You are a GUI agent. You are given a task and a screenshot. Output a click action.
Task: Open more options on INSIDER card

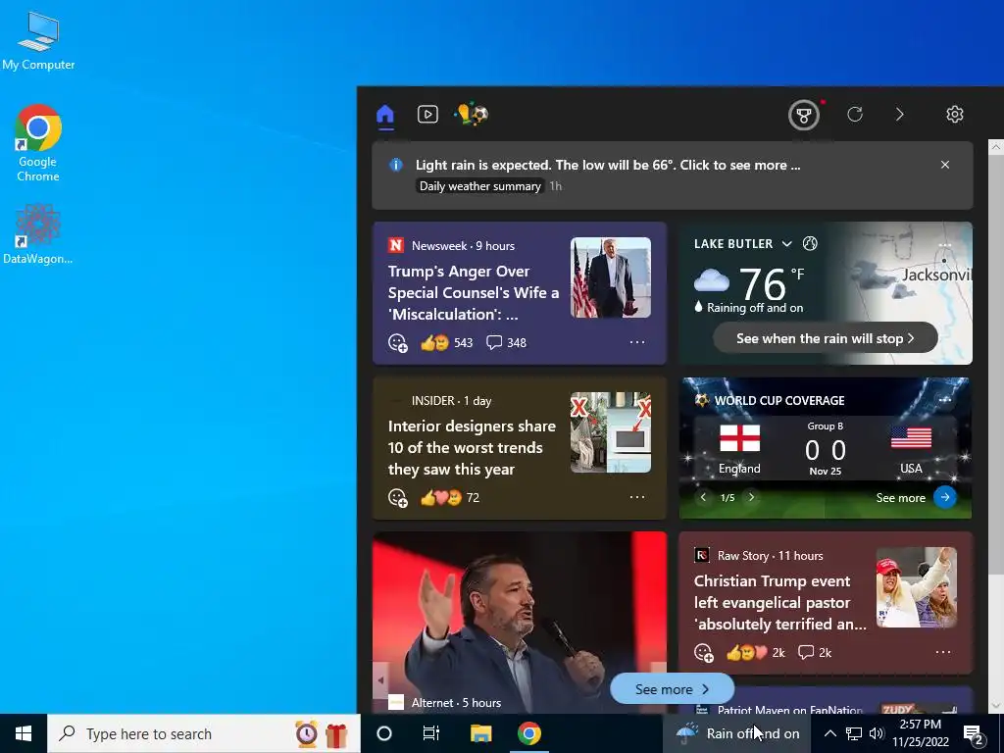click(637, 497)
